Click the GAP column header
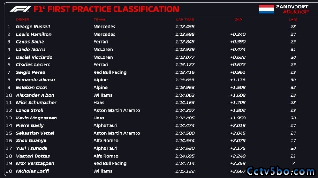318x178 pixels. coord(238,20)
